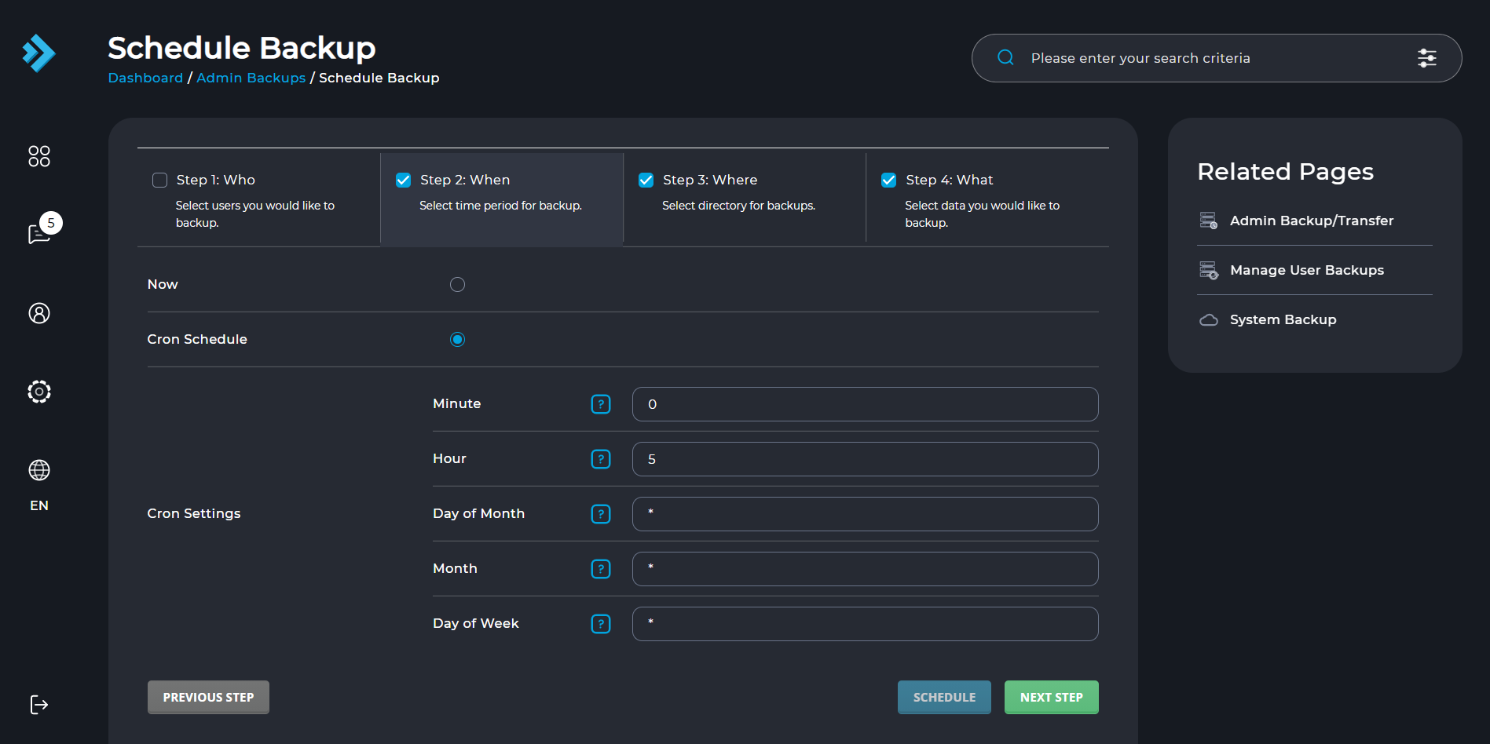The image size is (1490, 744).
Task: Click the Previous Step button
Action: click(x=208, y=697)
